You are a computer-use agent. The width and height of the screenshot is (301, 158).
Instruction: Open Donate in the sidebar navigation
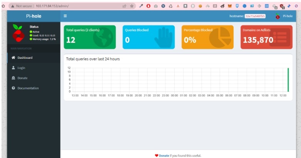[34, 78]
